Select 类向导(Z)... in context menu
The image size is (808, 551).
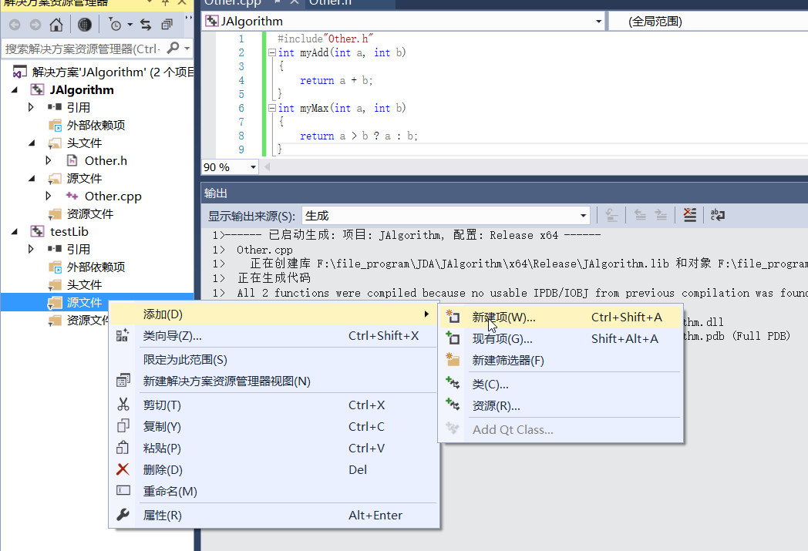274,336
